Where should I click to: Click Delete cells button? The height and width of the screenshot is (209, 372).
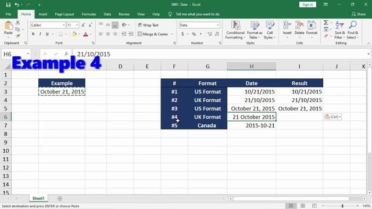(299, 30)
